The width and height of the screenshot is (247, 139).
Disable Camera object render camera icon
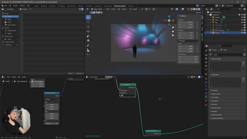pos(244,17)
